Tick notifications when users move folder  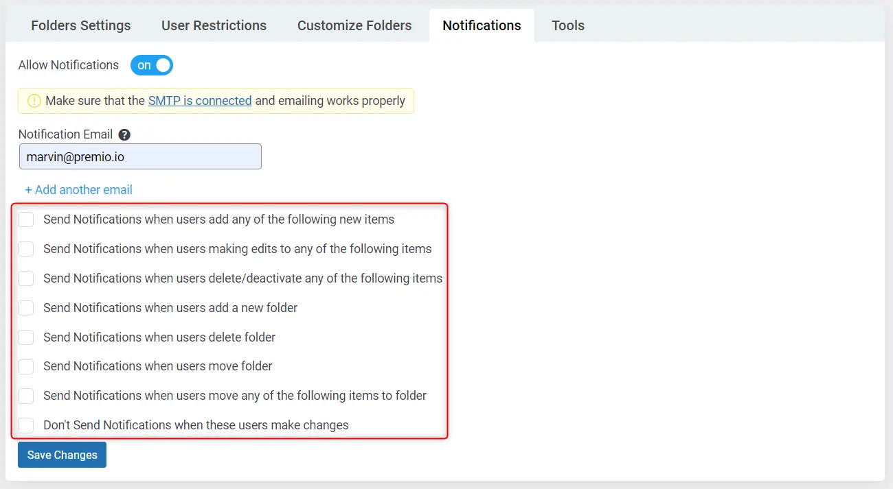(26, 366)
